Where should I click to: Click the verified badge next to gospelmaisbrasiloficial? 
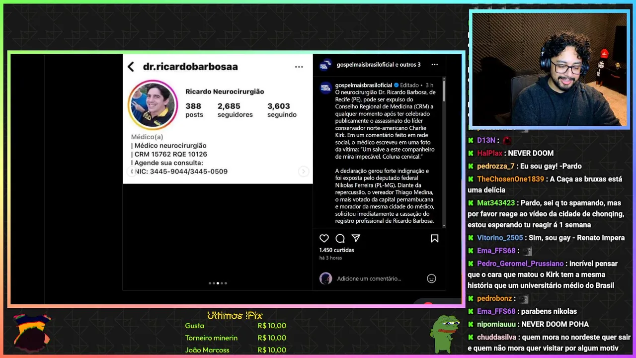[x=397, y=85]
